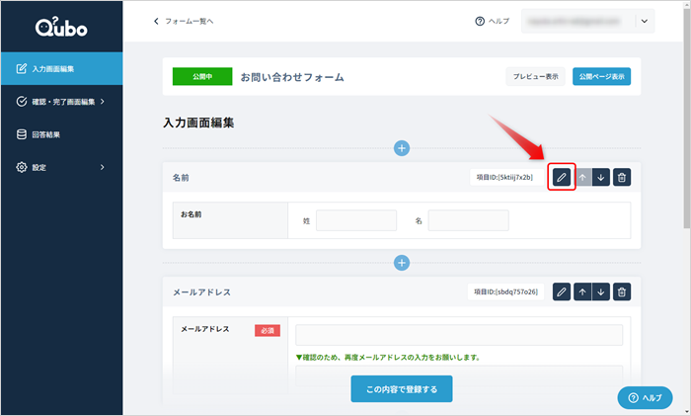The image size is (691, 416).
Task: Click the top help question-mark icon
Action: 480,21
